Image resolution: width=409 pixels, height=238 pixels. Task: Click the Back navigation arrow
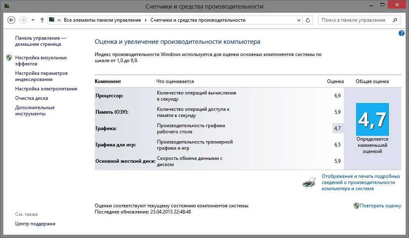(x=11, y=20)
